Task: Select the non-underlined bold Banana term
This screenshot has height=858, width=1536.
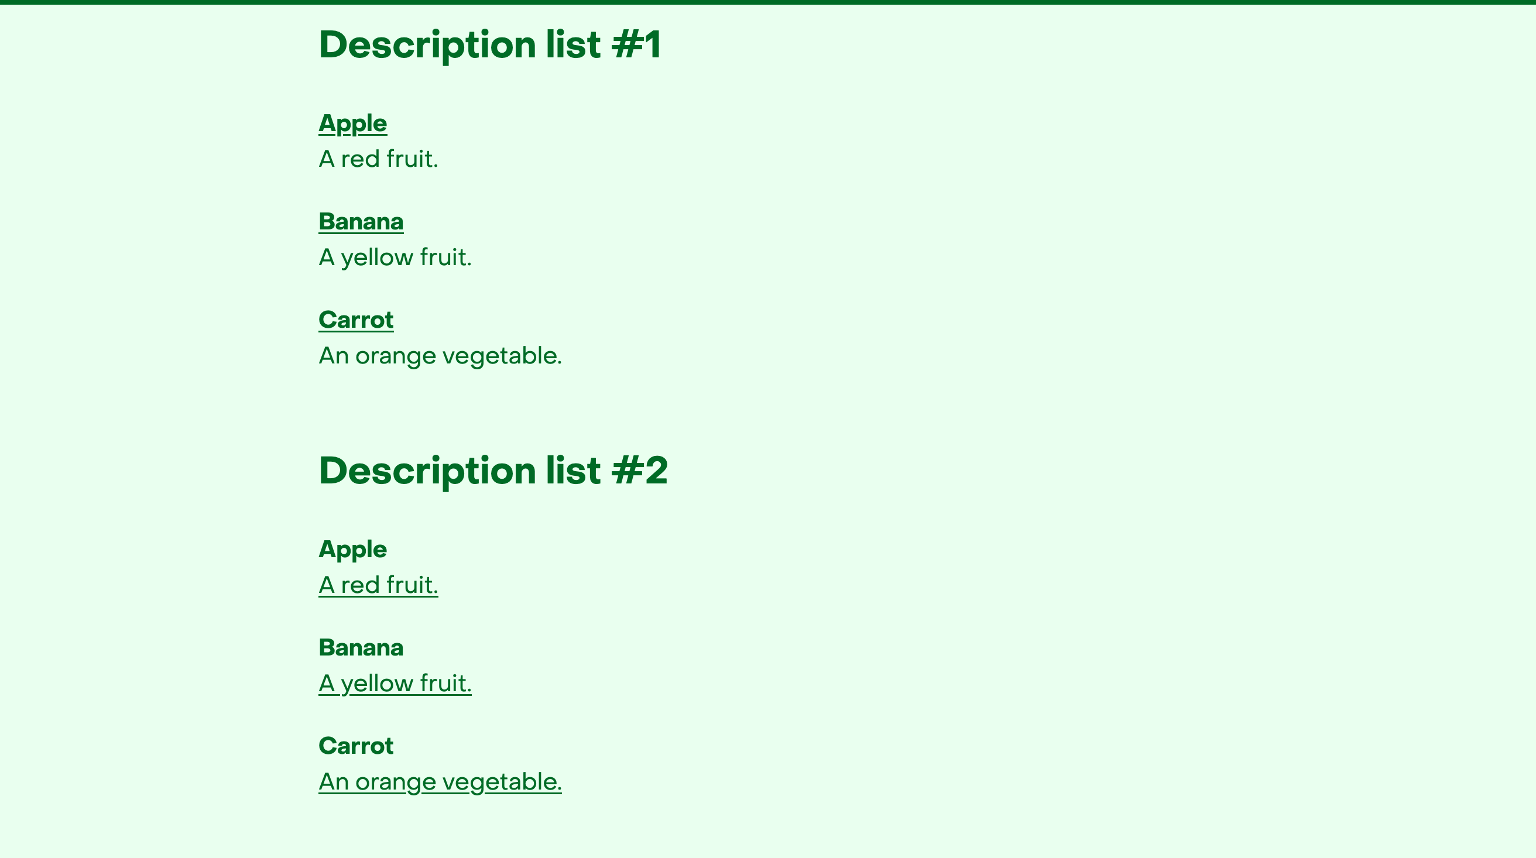Action: point(361,647)
